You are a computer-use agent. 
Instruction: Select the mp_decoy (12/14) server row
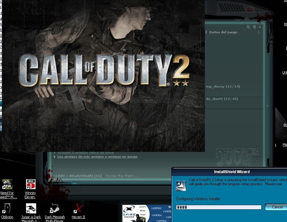click(223, 86)
